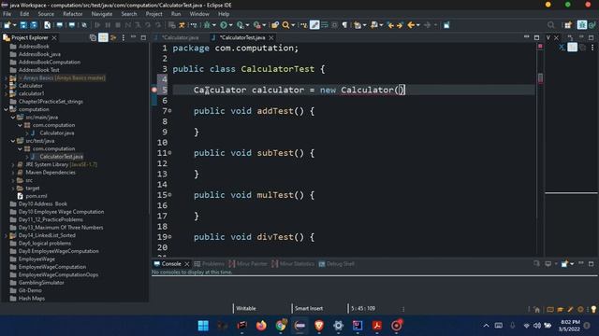Collapse src/main/java folder node
This screenshot has width=599, height=336.
[x=13, y=118]
